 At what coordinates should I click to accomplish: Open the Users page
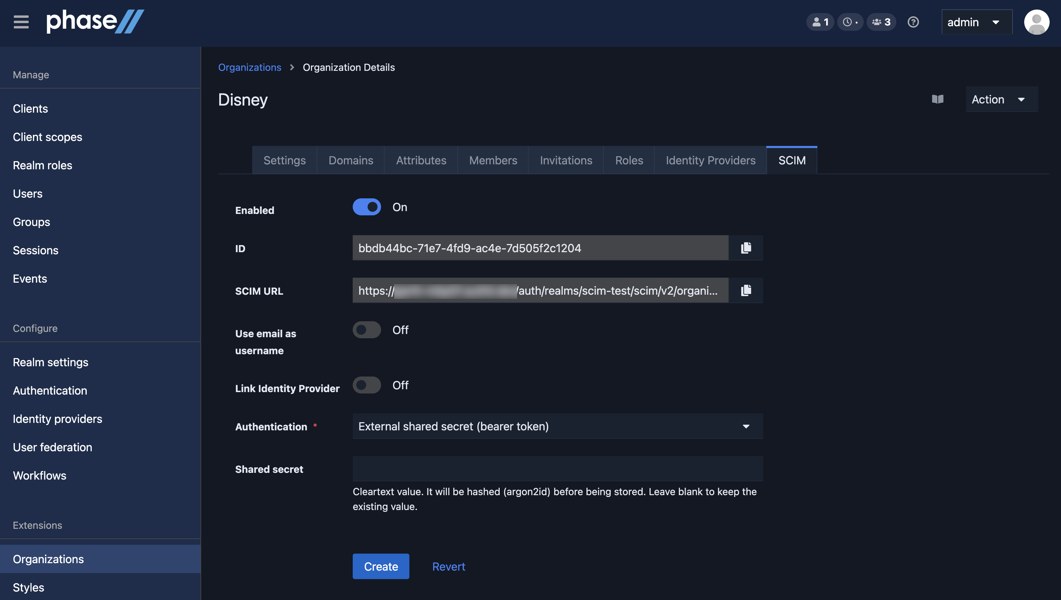(x=101, y=194)
